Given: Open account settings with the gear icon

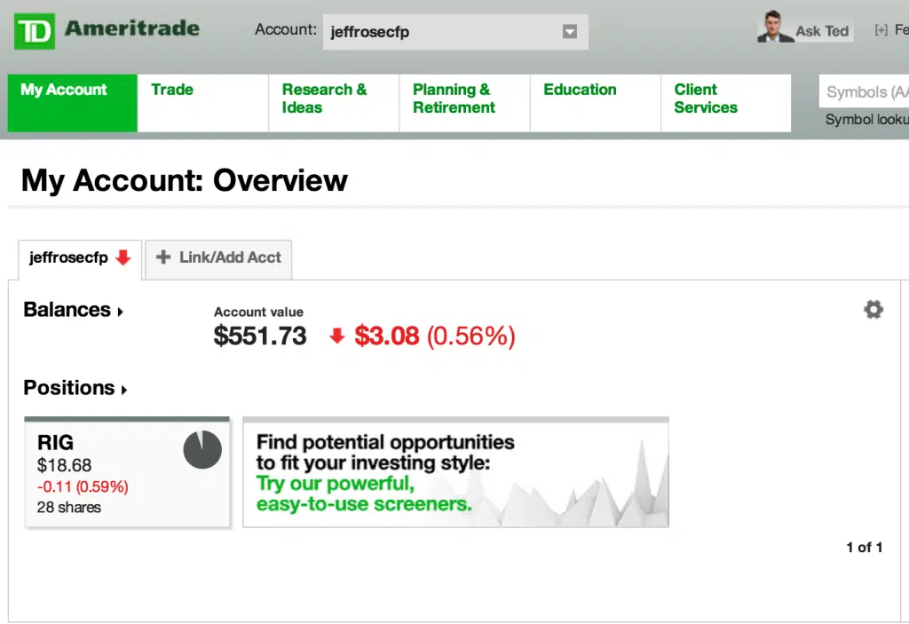Looking at the screenshot, I should pos(873,309).
